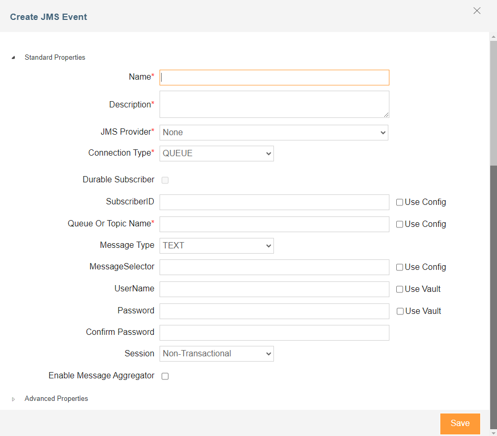Expand the Advanced Properties section

tap(13, 399)
